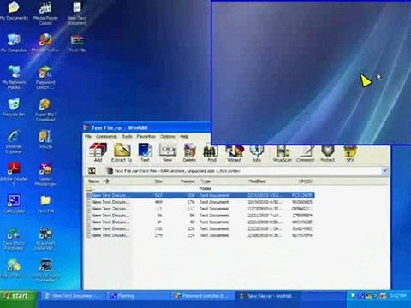Click the Add button in WinRAR toolbar

98,152
